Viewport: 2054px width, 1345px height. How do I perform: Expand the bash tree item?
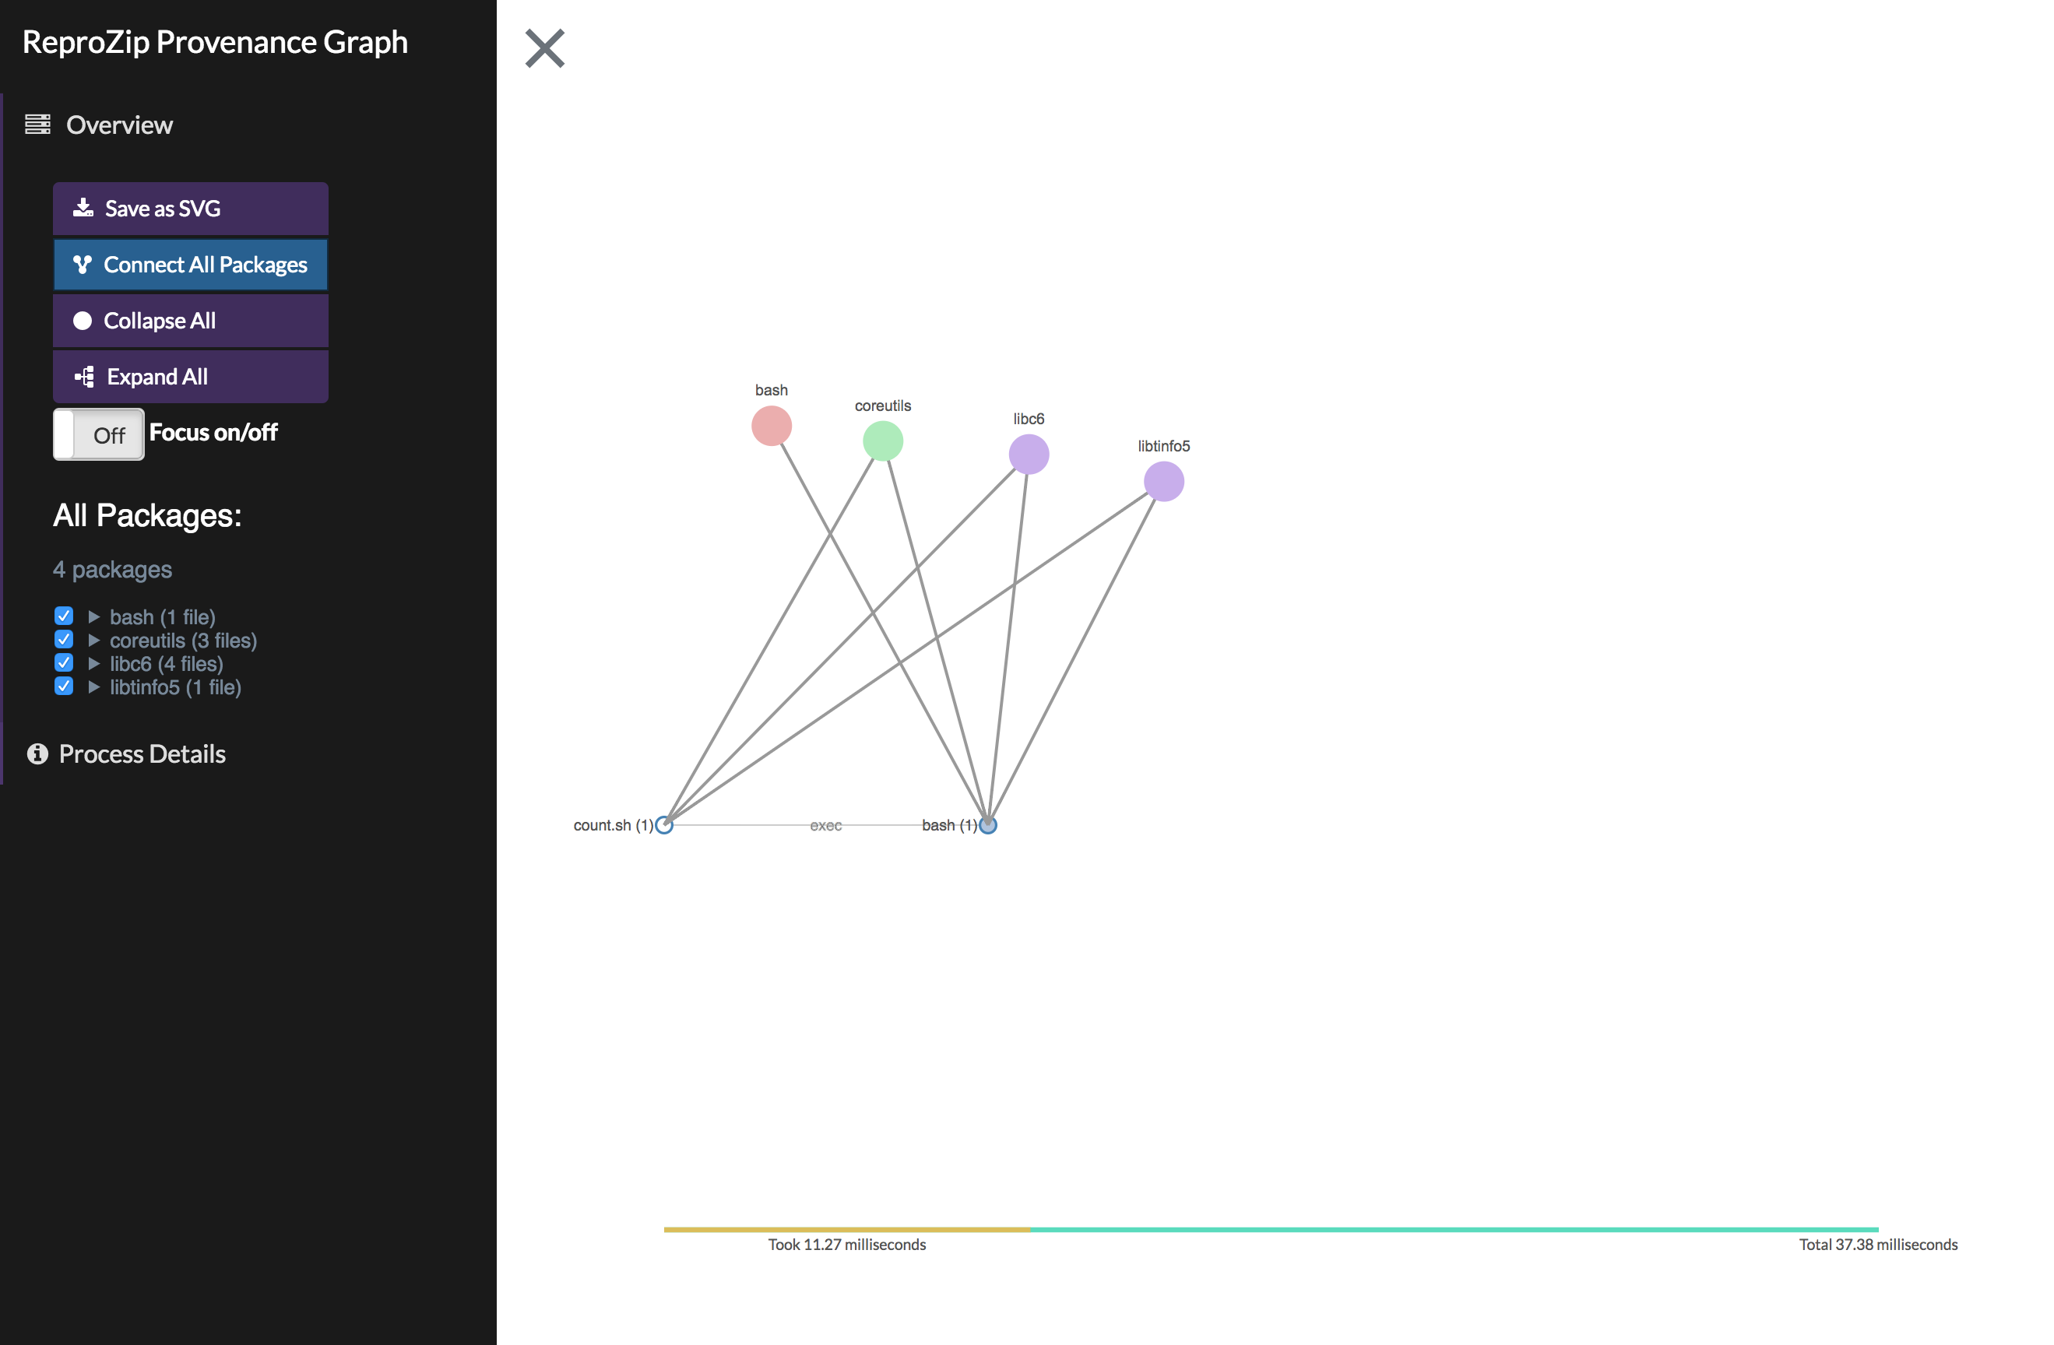(x=93, y=616)
